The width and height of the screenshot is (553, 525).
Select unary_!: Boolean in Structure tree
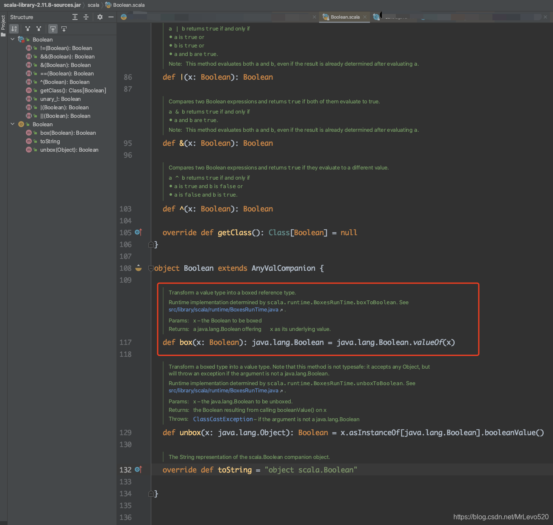coord(60,99)
